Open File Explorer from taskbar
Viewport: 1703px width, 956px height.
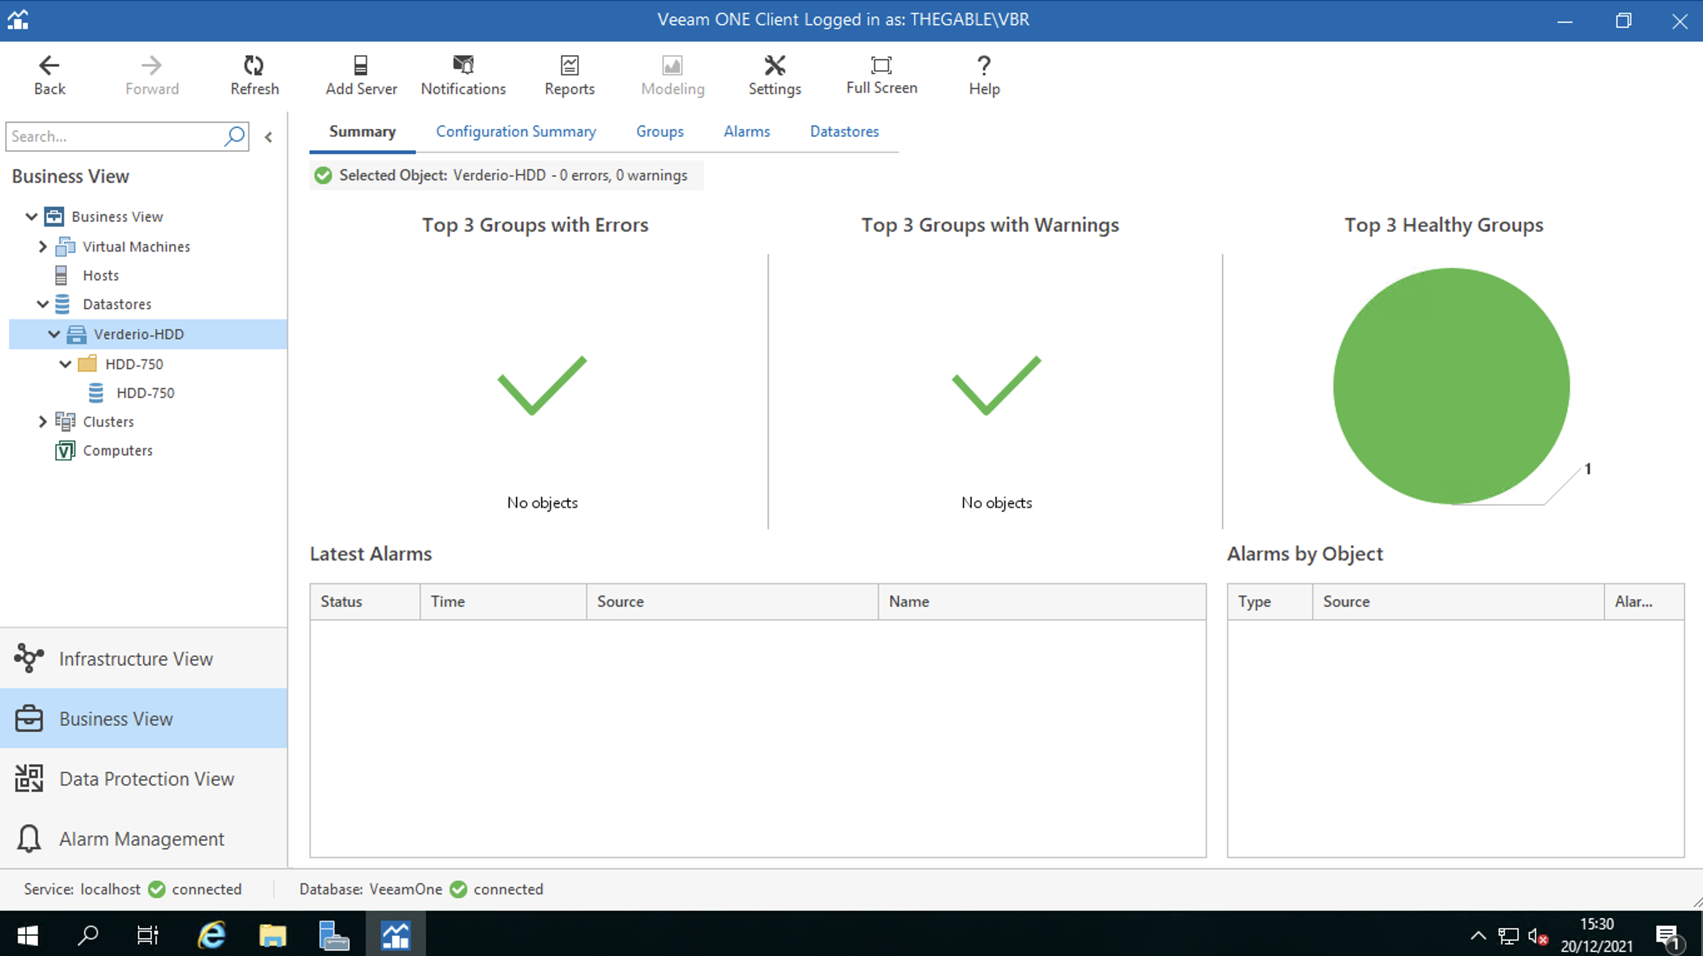pos(272,934)
